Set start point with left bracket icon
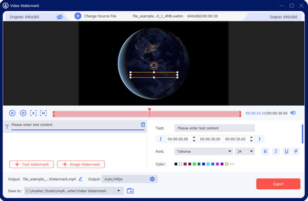This screenshot has height=201, width=308. (161, 139)
